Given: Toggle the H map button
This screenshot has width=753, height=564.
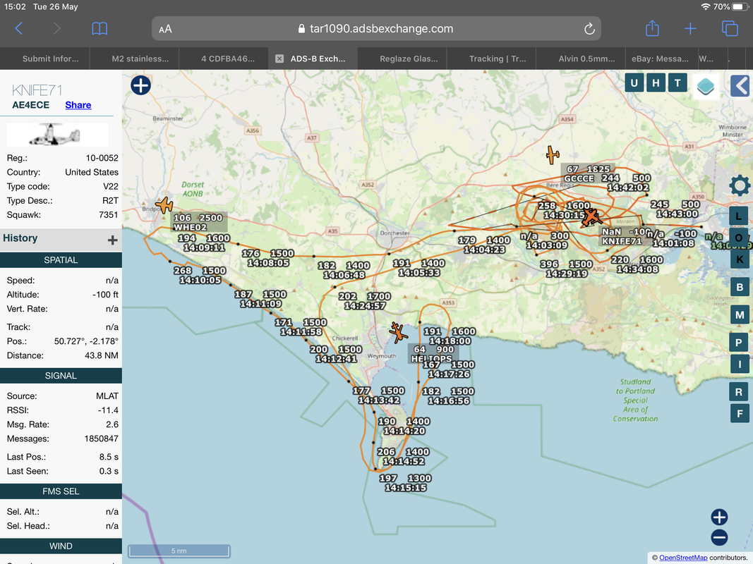Looking at the screenshot, I should pyautogui.click(x=656, y=83).
